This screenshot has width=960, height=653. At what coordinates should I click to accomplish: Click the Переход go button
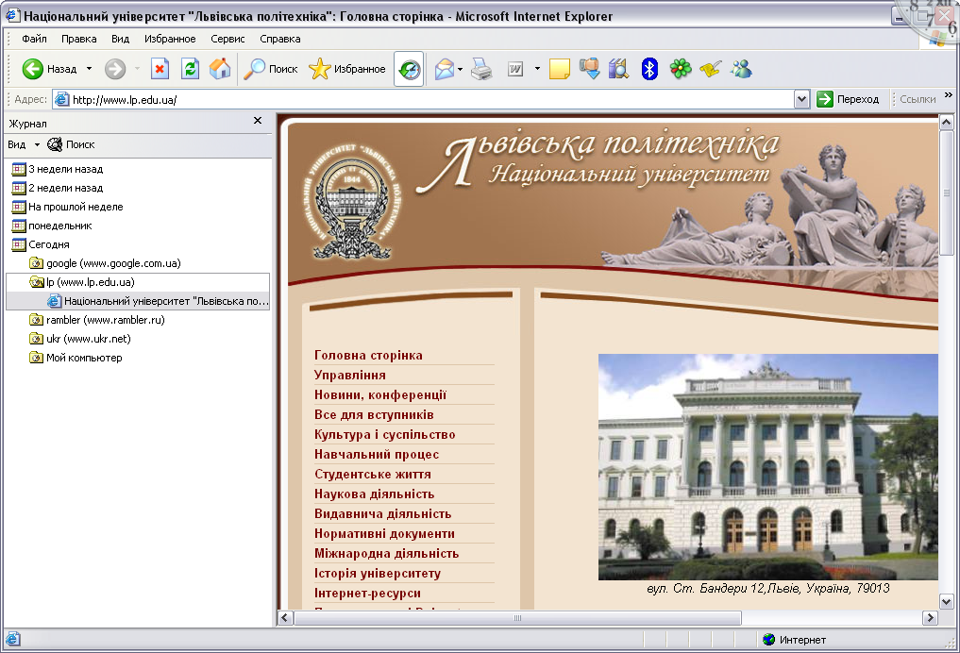(x=849, y=99)
